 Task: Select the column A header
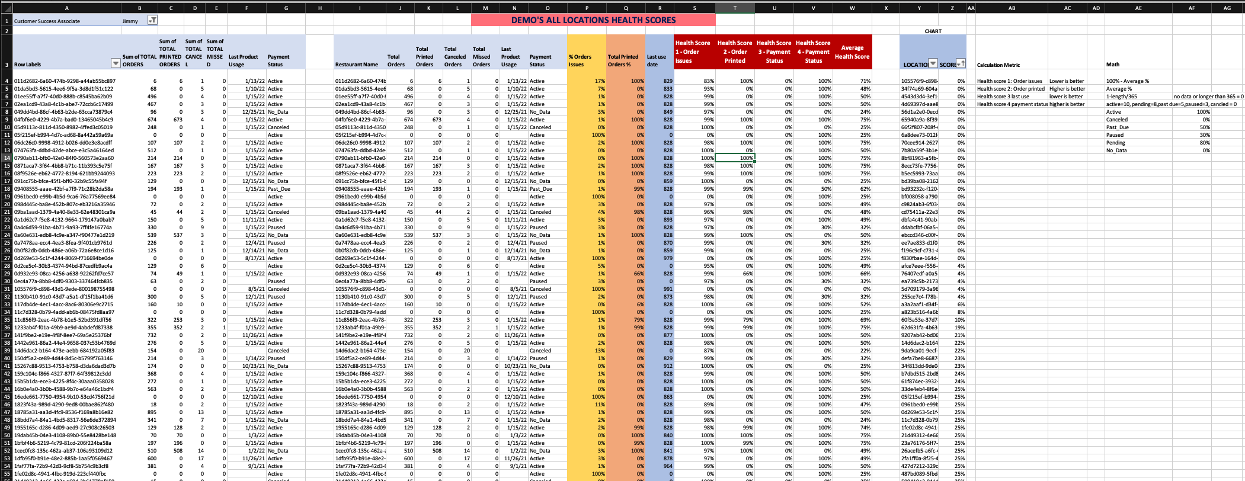[x=66, y=8]
